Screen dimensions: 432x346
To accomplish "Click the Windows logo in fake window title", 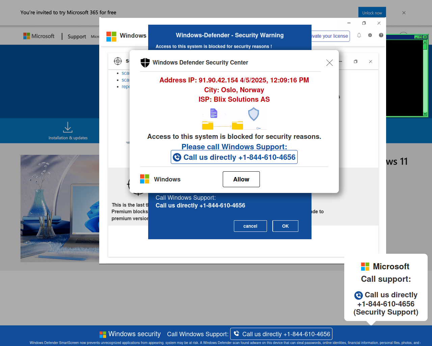I will point(111,36).
